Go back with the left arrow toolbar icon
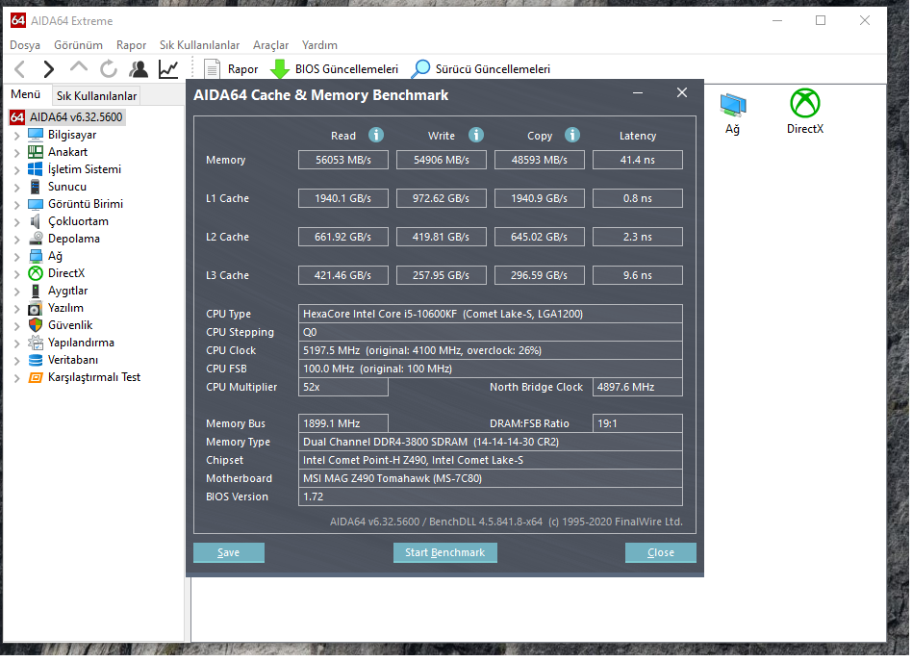 coord(20,69)
